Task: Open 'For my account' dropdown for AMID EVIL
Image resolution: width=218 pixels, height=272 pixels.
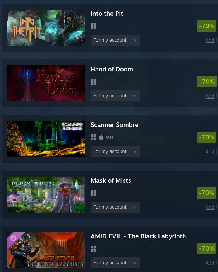Action: click(115, 263)
